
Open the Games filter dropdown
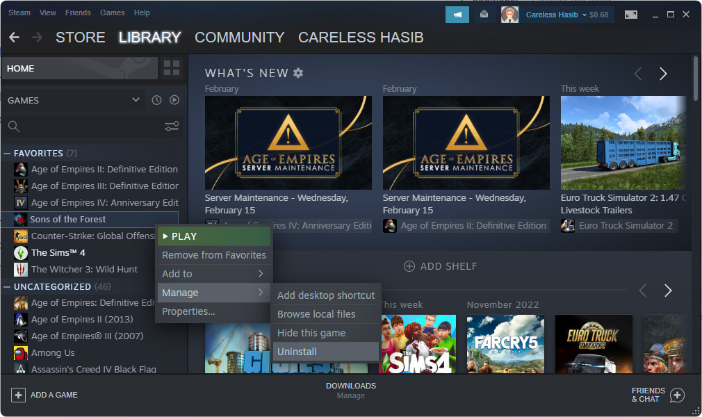coord(74,100)
